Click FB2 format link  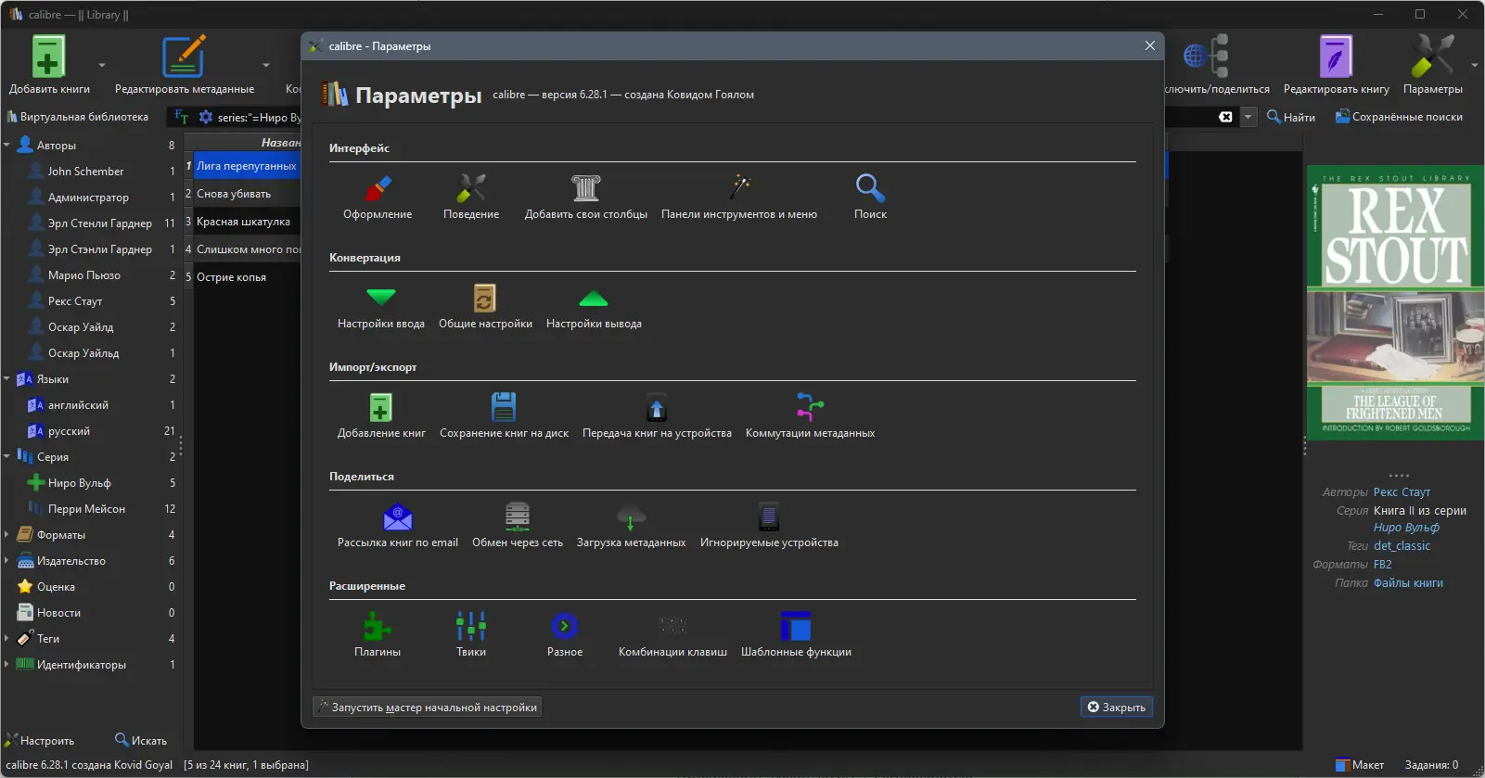pyautogui.click(x=1382, y=565)
